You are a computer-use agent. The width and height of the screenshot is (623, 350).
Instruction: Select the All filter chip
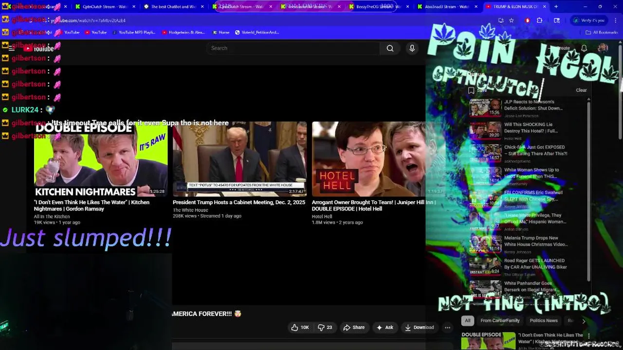tap(468, 321)
